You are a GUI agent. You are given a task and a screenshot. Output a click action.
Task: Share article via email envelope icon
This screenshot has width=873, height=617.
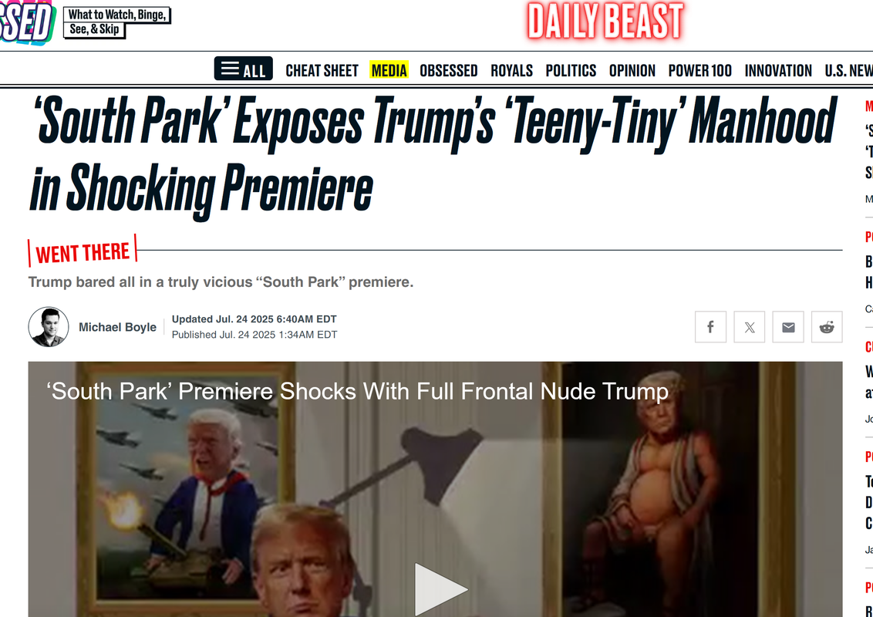[788, 327]
